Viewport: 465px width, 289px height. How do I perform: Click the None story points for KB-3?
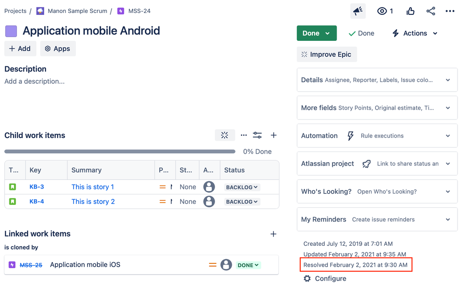point(188,187)
